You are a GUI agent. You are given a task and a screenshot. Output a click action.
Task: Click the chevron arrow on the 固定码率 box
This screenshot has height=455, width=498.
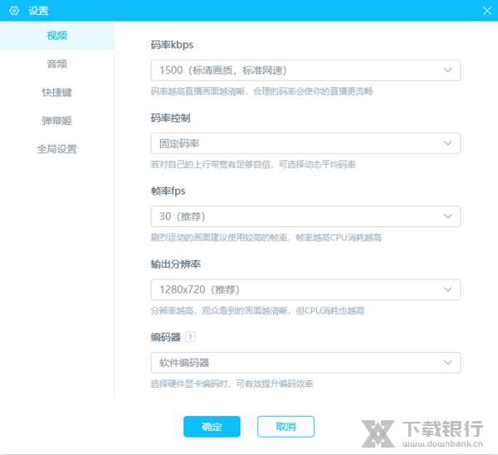448,143
